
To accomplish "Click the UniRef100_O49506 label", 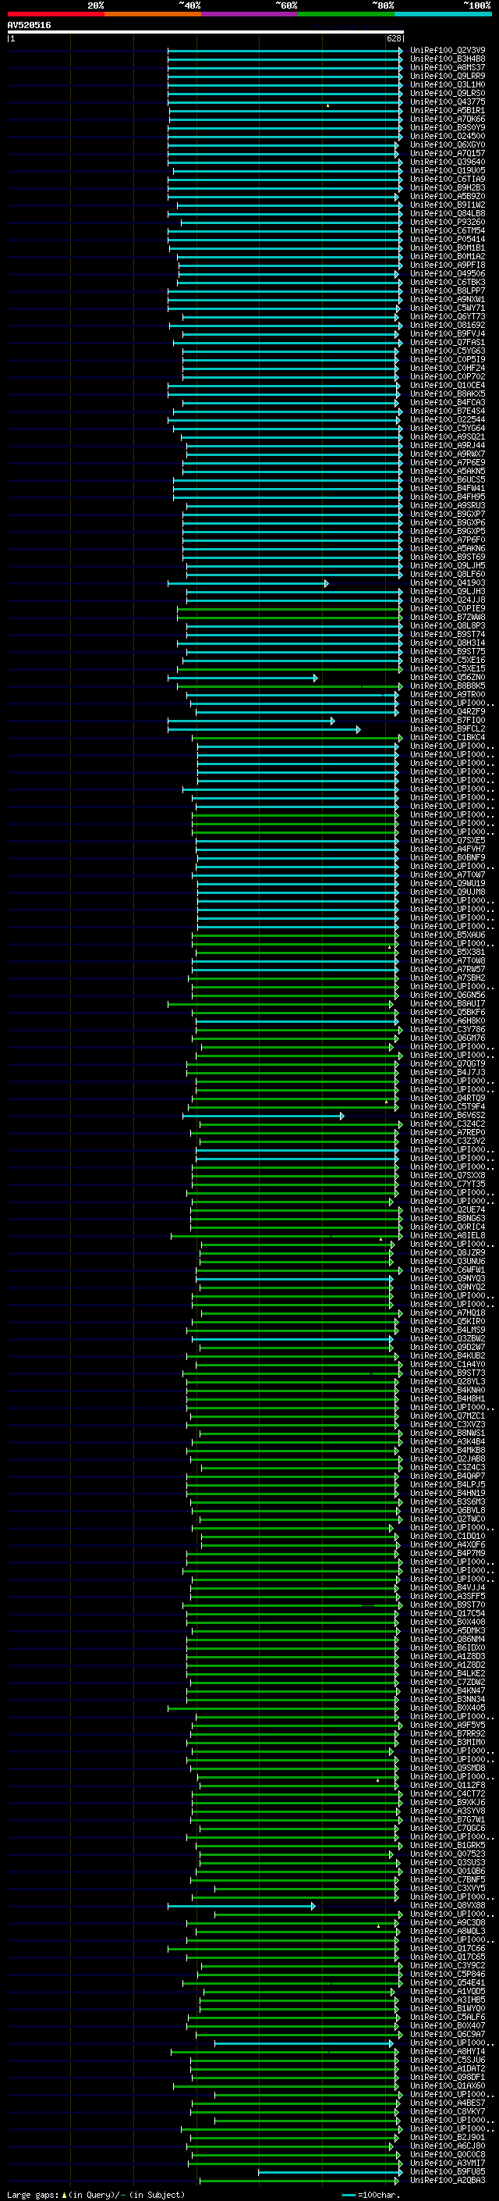I will tap(448, 273).
